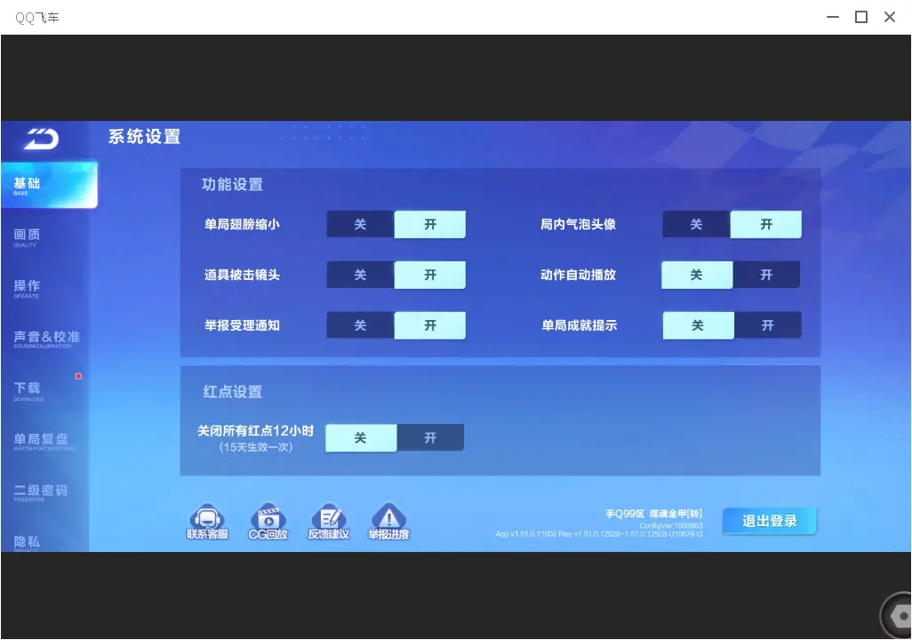The width and height of the screenshot is (912, 640).
Task: Set 单局翅膀缩小 to 关
Action: (x=360, y=225)
